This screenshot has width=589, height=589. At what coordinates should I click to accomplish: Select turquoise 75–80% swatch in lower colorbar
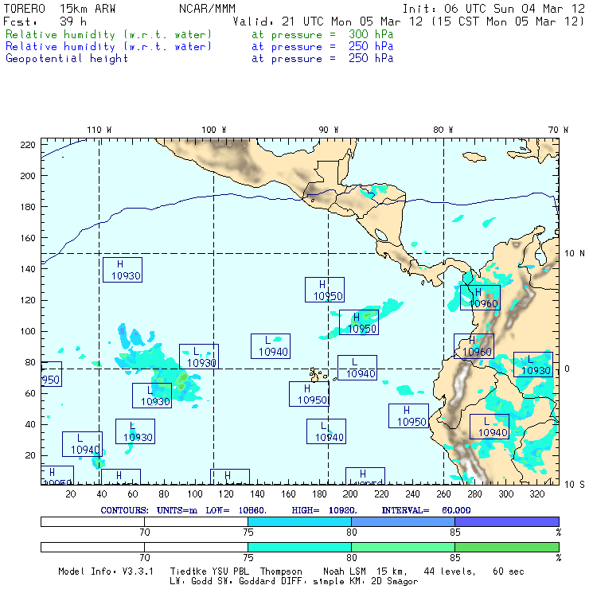(299, 547)
